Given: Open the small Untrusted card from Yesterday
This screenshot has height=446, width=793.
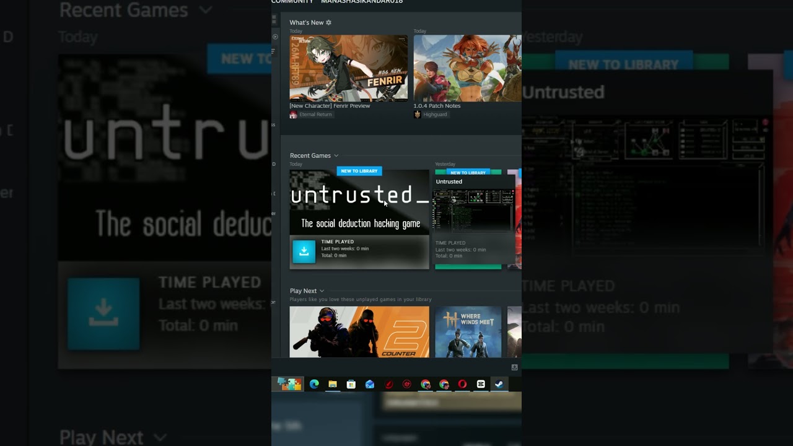Looking at the screenshot, I should [x=475, y=219].
